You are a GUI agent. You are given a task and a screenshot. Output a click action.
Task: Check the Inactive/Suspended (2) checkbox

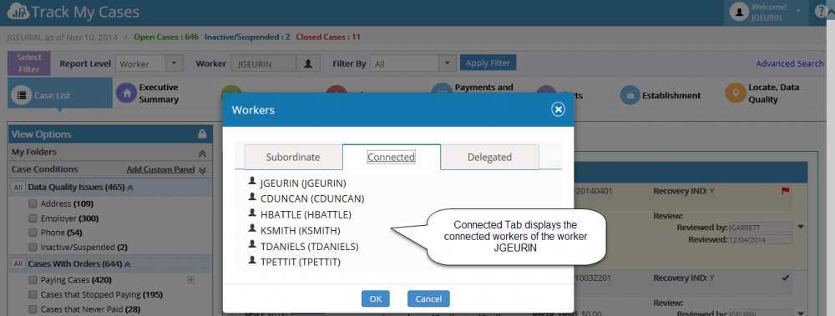coord(33,247)
